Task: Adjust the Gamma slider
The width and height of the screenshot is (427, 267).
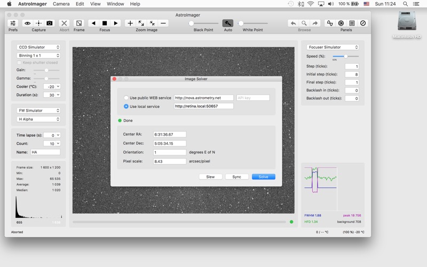Action: [46, 78]
